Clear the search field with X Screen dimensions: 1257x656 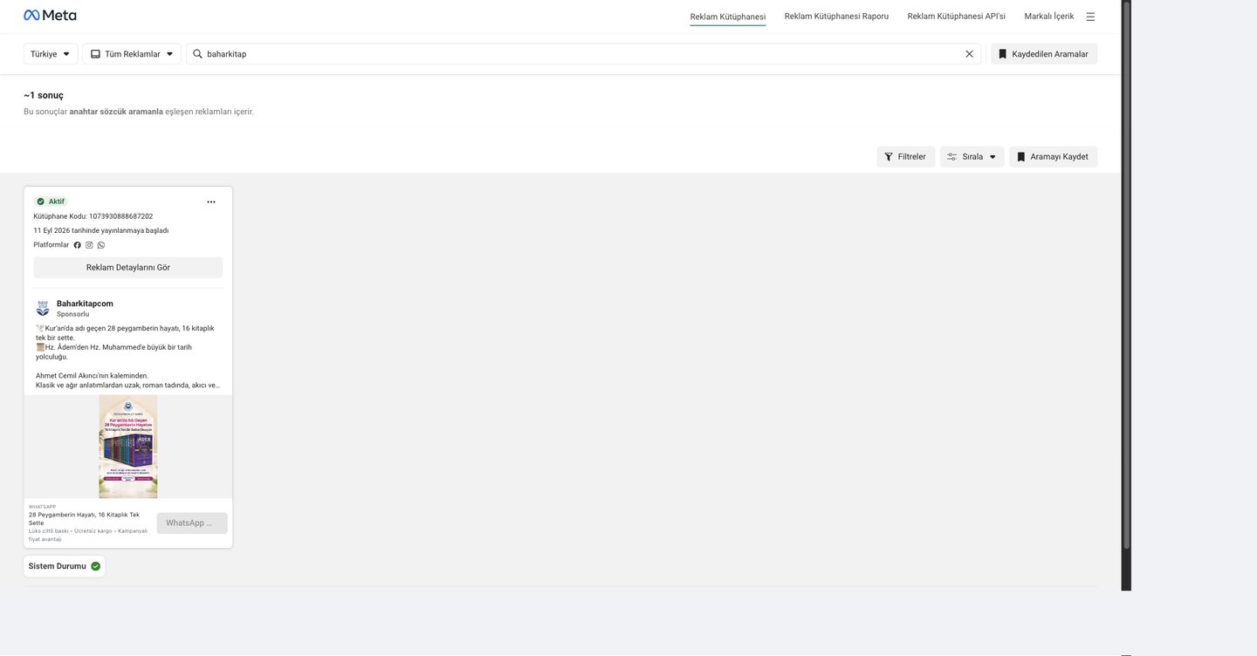969,54
